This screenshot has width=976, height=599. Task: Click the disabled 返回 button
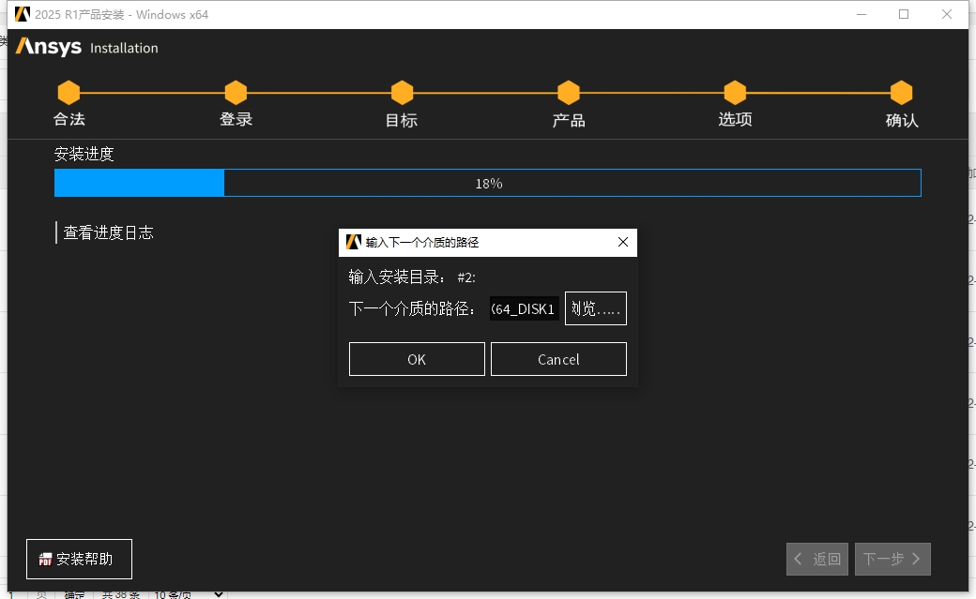click(816, 559)
